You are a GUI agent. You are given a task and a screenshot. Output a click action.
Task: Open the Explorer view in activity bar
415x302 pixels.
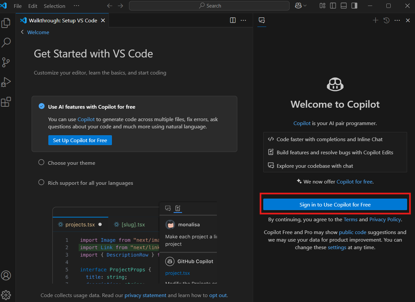tap(6, 23)
